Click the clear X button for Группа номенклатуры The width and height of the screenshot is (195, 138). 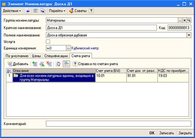pos(184,20)
